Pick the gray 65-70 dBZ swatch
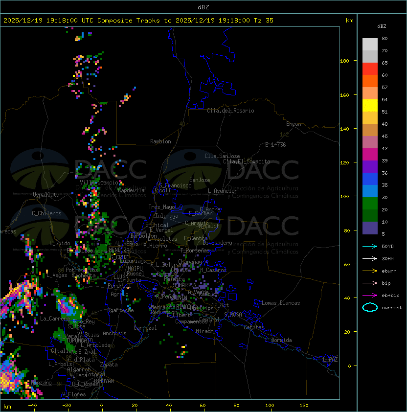407x412 pixels. (x=370, y=56)
